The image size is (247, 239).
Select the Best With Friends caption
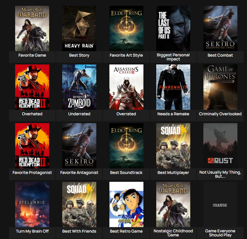coord(79,231)
